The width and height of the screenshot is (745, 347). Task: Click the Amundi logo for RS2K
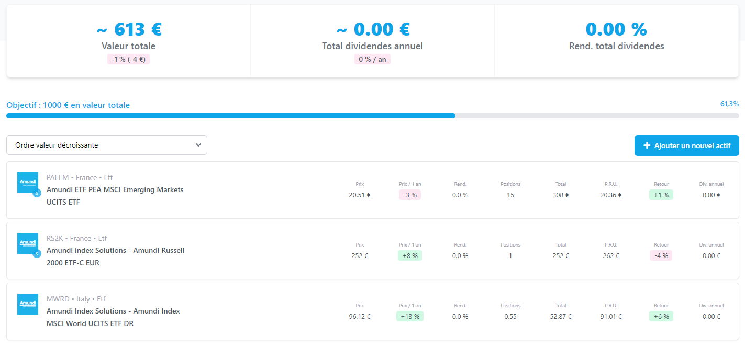pos(28,243)
